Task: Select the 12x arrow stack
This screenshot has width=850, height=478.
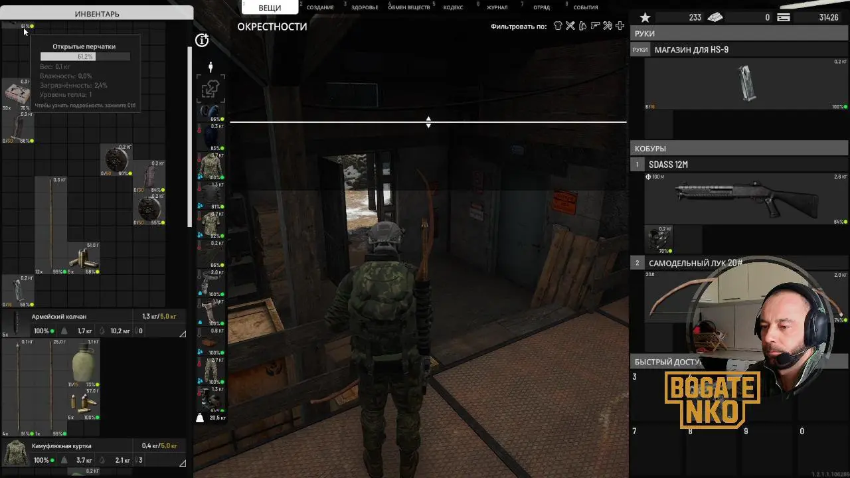Action: coord(51,225)
